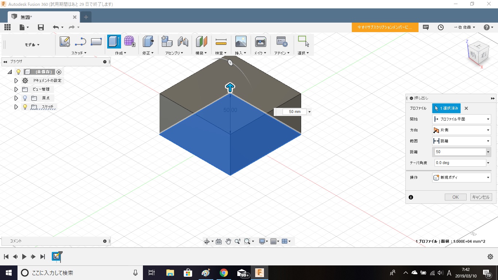Pick the Measure inspect tool

click(221, 42)
